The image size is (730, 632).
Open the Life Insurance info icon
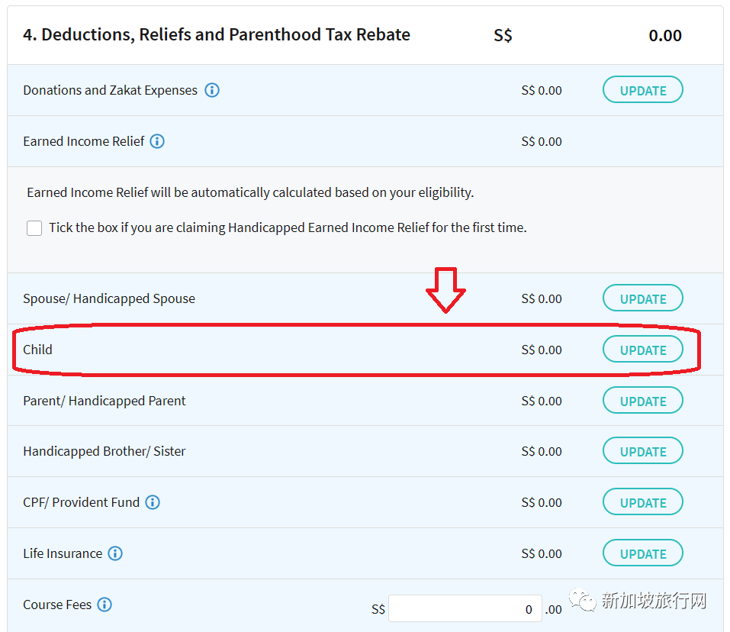[115, 553]
